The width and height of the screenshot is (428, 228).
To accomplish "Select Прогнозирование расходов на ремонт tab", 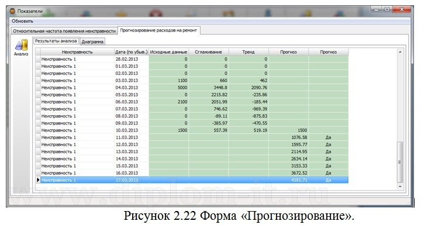I will pyautogui.click(x=158, y=30).
